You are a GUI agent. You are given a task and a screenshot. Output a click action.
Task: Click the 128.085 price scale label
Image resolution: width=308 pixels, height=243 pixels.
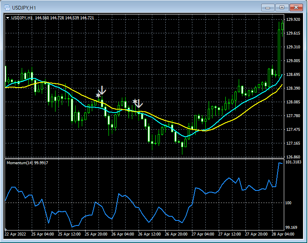click(x=293, y=102)
